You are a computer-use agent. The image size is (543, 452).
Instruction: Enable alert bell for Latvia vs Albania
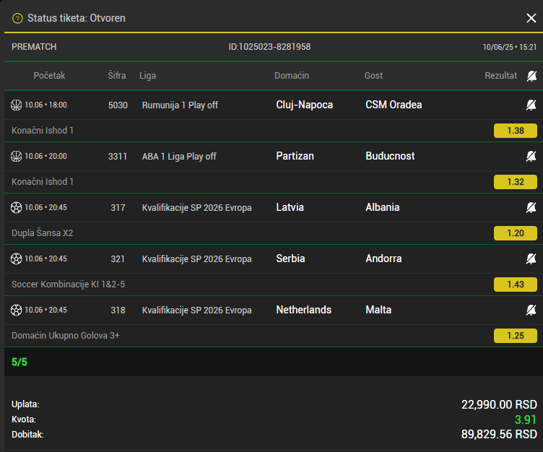click(x=531, y=207)
